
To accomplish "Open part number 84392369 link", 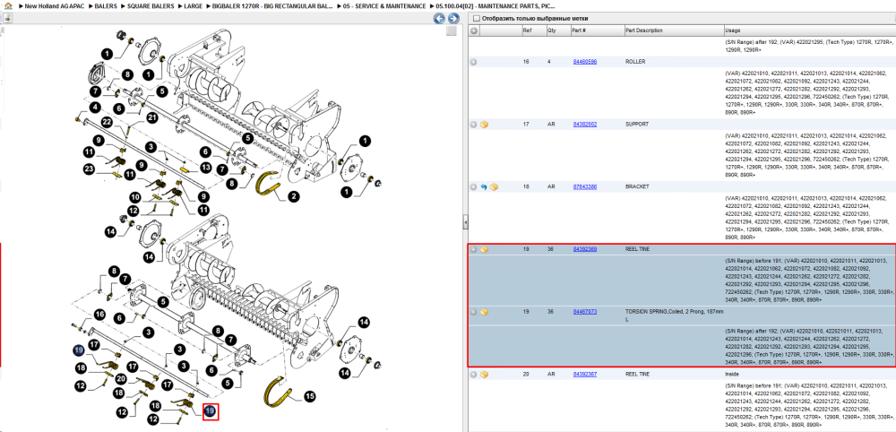I will (x=584, y=250).
